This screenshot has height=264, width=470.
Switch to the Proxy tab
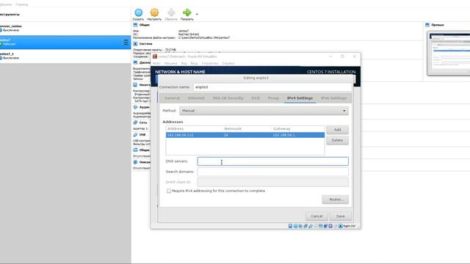273,98
